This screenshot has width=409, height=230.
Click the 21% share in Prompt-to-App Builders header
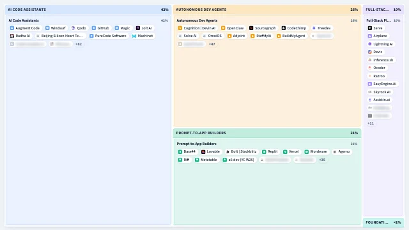[354, 133]
